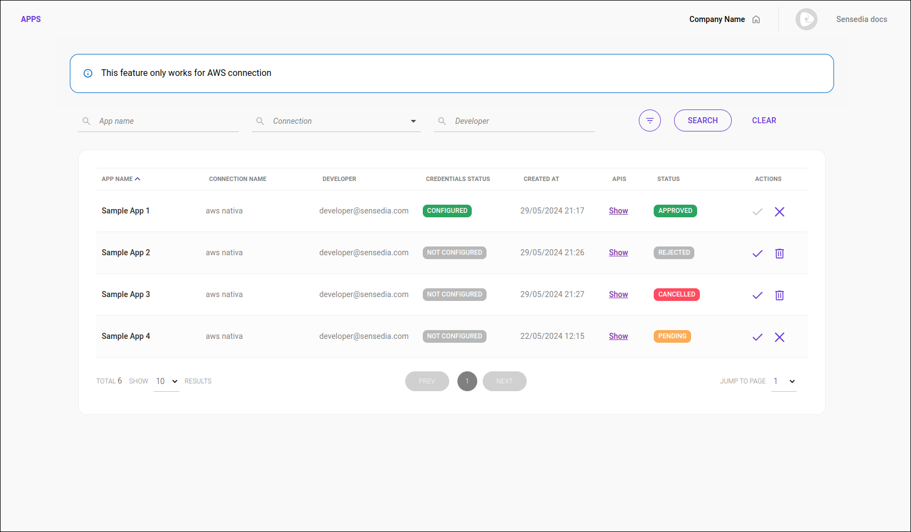Screen dimensions: 911x532
Task: Reject Sample App 1 using the X icon
Action: pyautogui.click(x=779, y=211)
